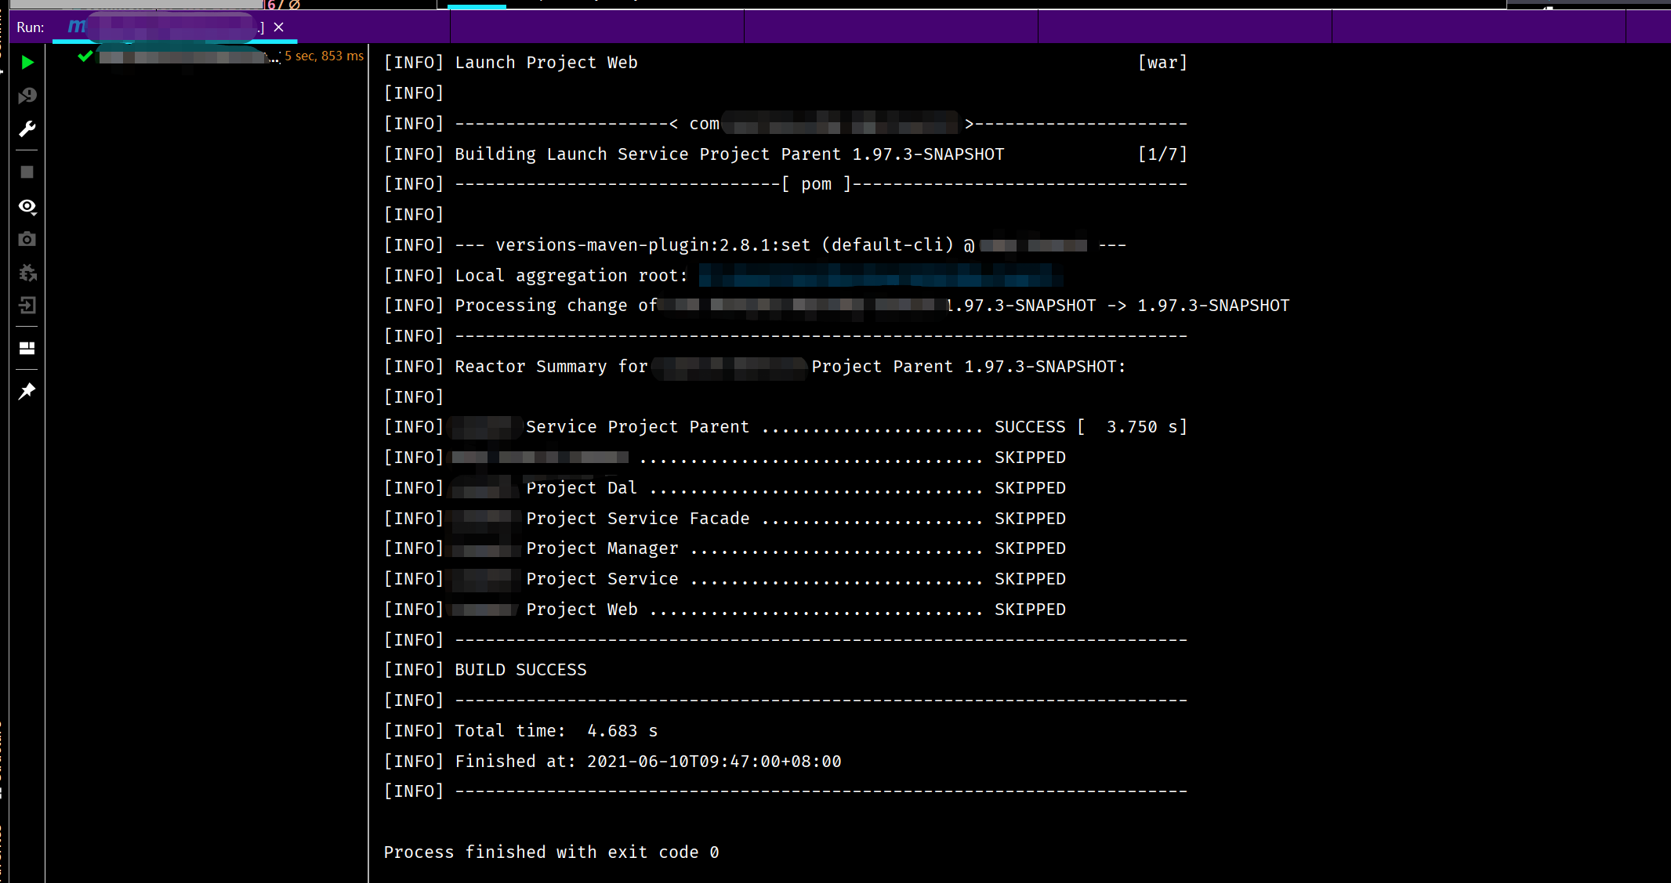The height and width of the screenshot is (883, 1671).
Task: Click the 'Project Web ... SKIPPED' line
Action: click(725, 610)
